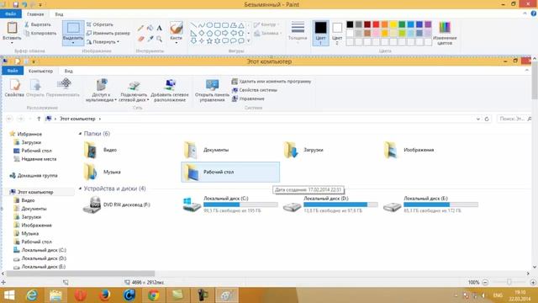Click the Windows Start button
538x303 pixels.
(9, 295)
